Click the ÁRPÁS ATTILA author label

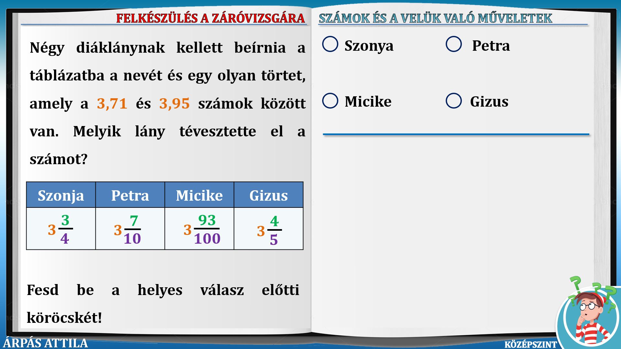point(46,343)
